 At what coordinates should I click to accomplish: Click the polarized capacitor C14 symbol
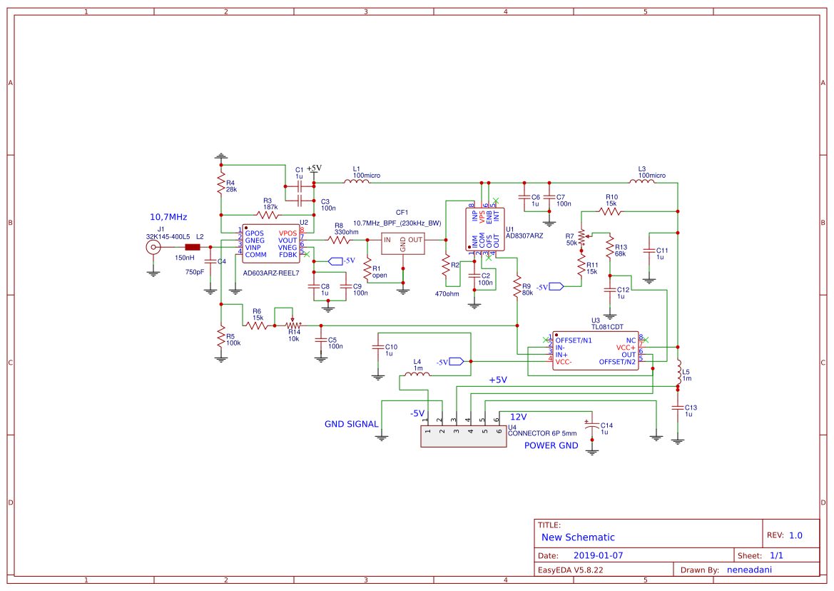(x=591, y=427)
